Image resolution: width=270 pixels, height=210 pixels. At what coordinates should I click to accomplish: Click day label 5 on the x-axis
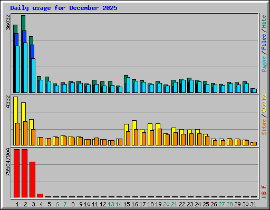pyautogui.click(x=49, y=204)
